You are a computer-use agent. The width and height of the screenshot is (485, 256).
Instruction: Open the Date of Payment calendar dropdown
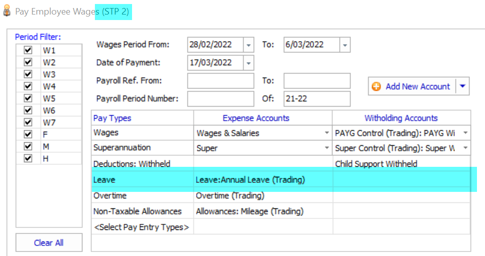[x=249, y=63]
